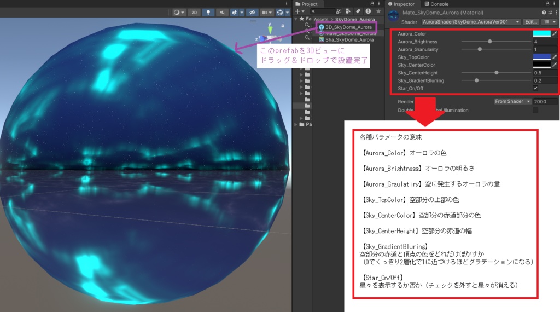Open the Sky_TopColor blue swatch
The width and height of the screenshot is (560, 312).
coord(542,57)
